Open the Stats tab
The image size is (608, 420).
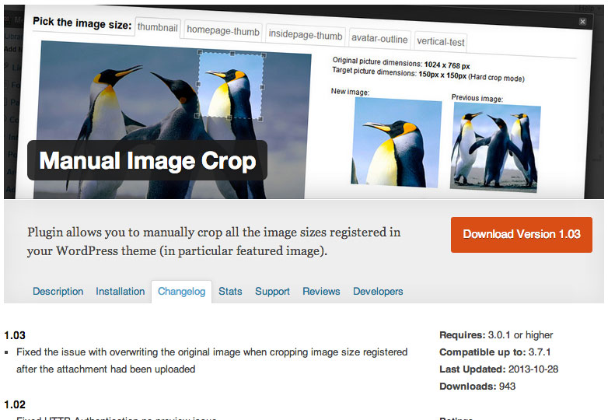pyautogui.click(x=230, y=291)
